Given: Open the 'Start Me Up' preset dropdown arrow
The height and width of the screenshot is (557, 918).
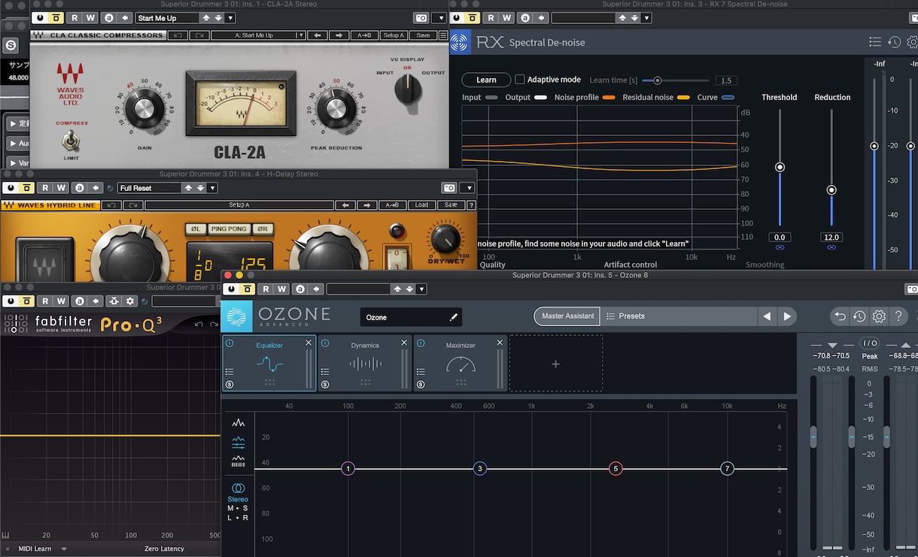Looking at the screenshot, I should point(229,18).
